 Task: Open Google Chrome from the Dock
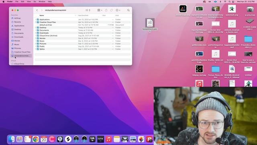36,139
